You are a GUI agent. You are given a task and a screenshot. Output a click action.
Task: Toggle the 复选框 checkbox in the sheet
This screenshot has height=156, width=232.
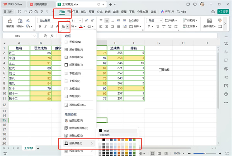tap(160, 70)
